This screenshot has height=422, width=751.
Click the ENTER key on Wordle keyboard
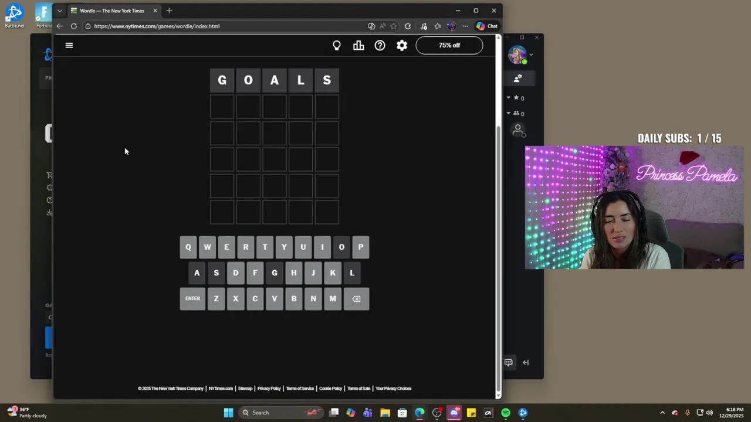coord(192,298)
